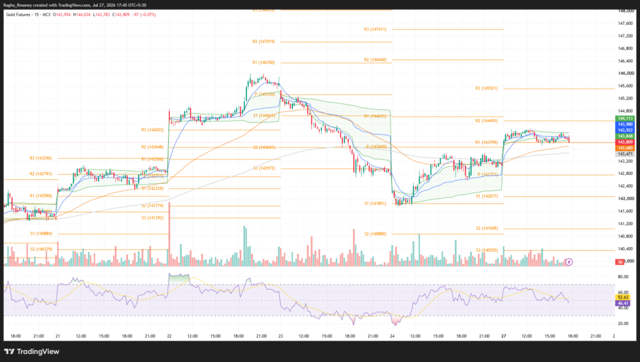The image size is (640, 362).
Task: Click the blue 143,980 price label
Action: point(625,124)
